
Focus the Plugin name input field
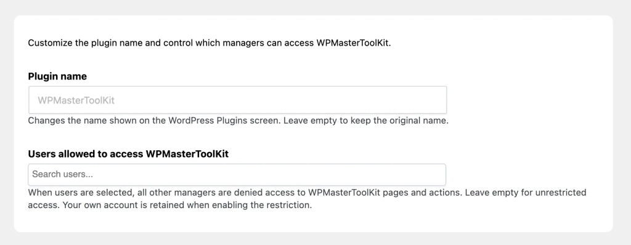(x=237, y=100)
